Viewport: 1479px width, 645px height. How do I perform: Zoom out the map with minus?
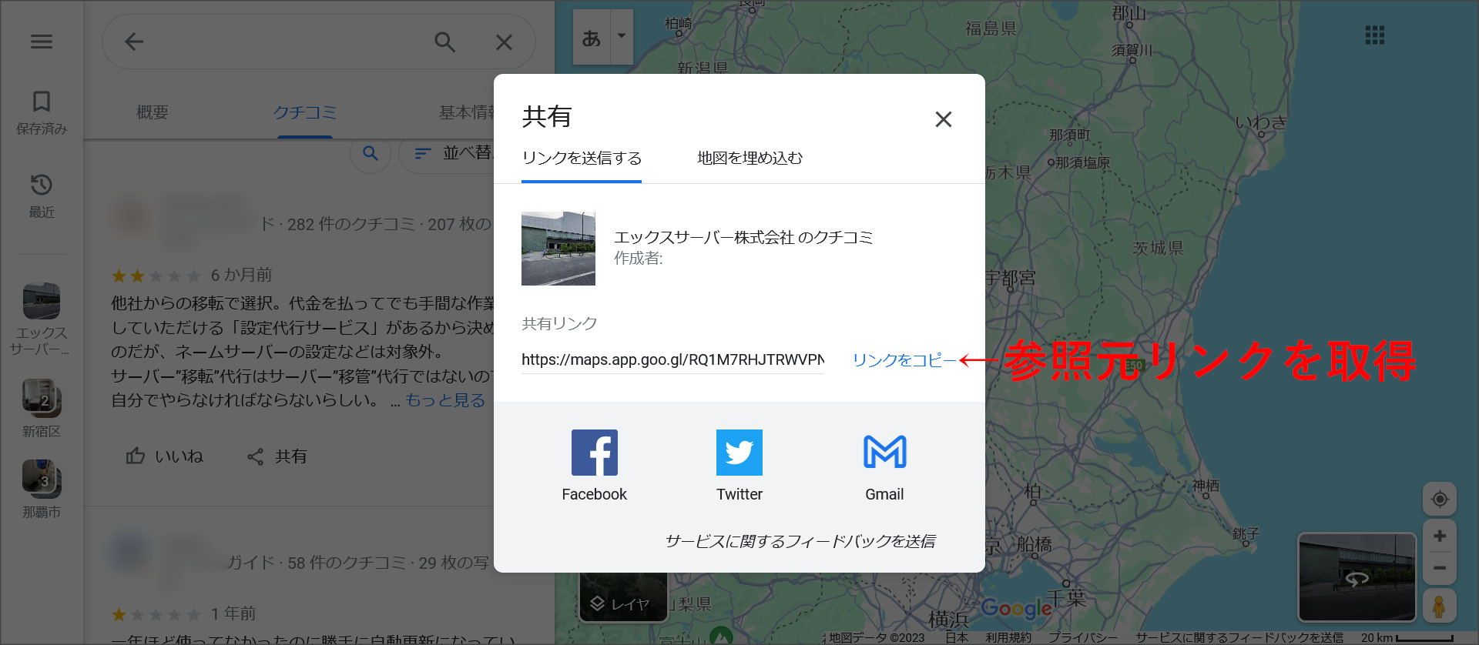[1439, 568]
